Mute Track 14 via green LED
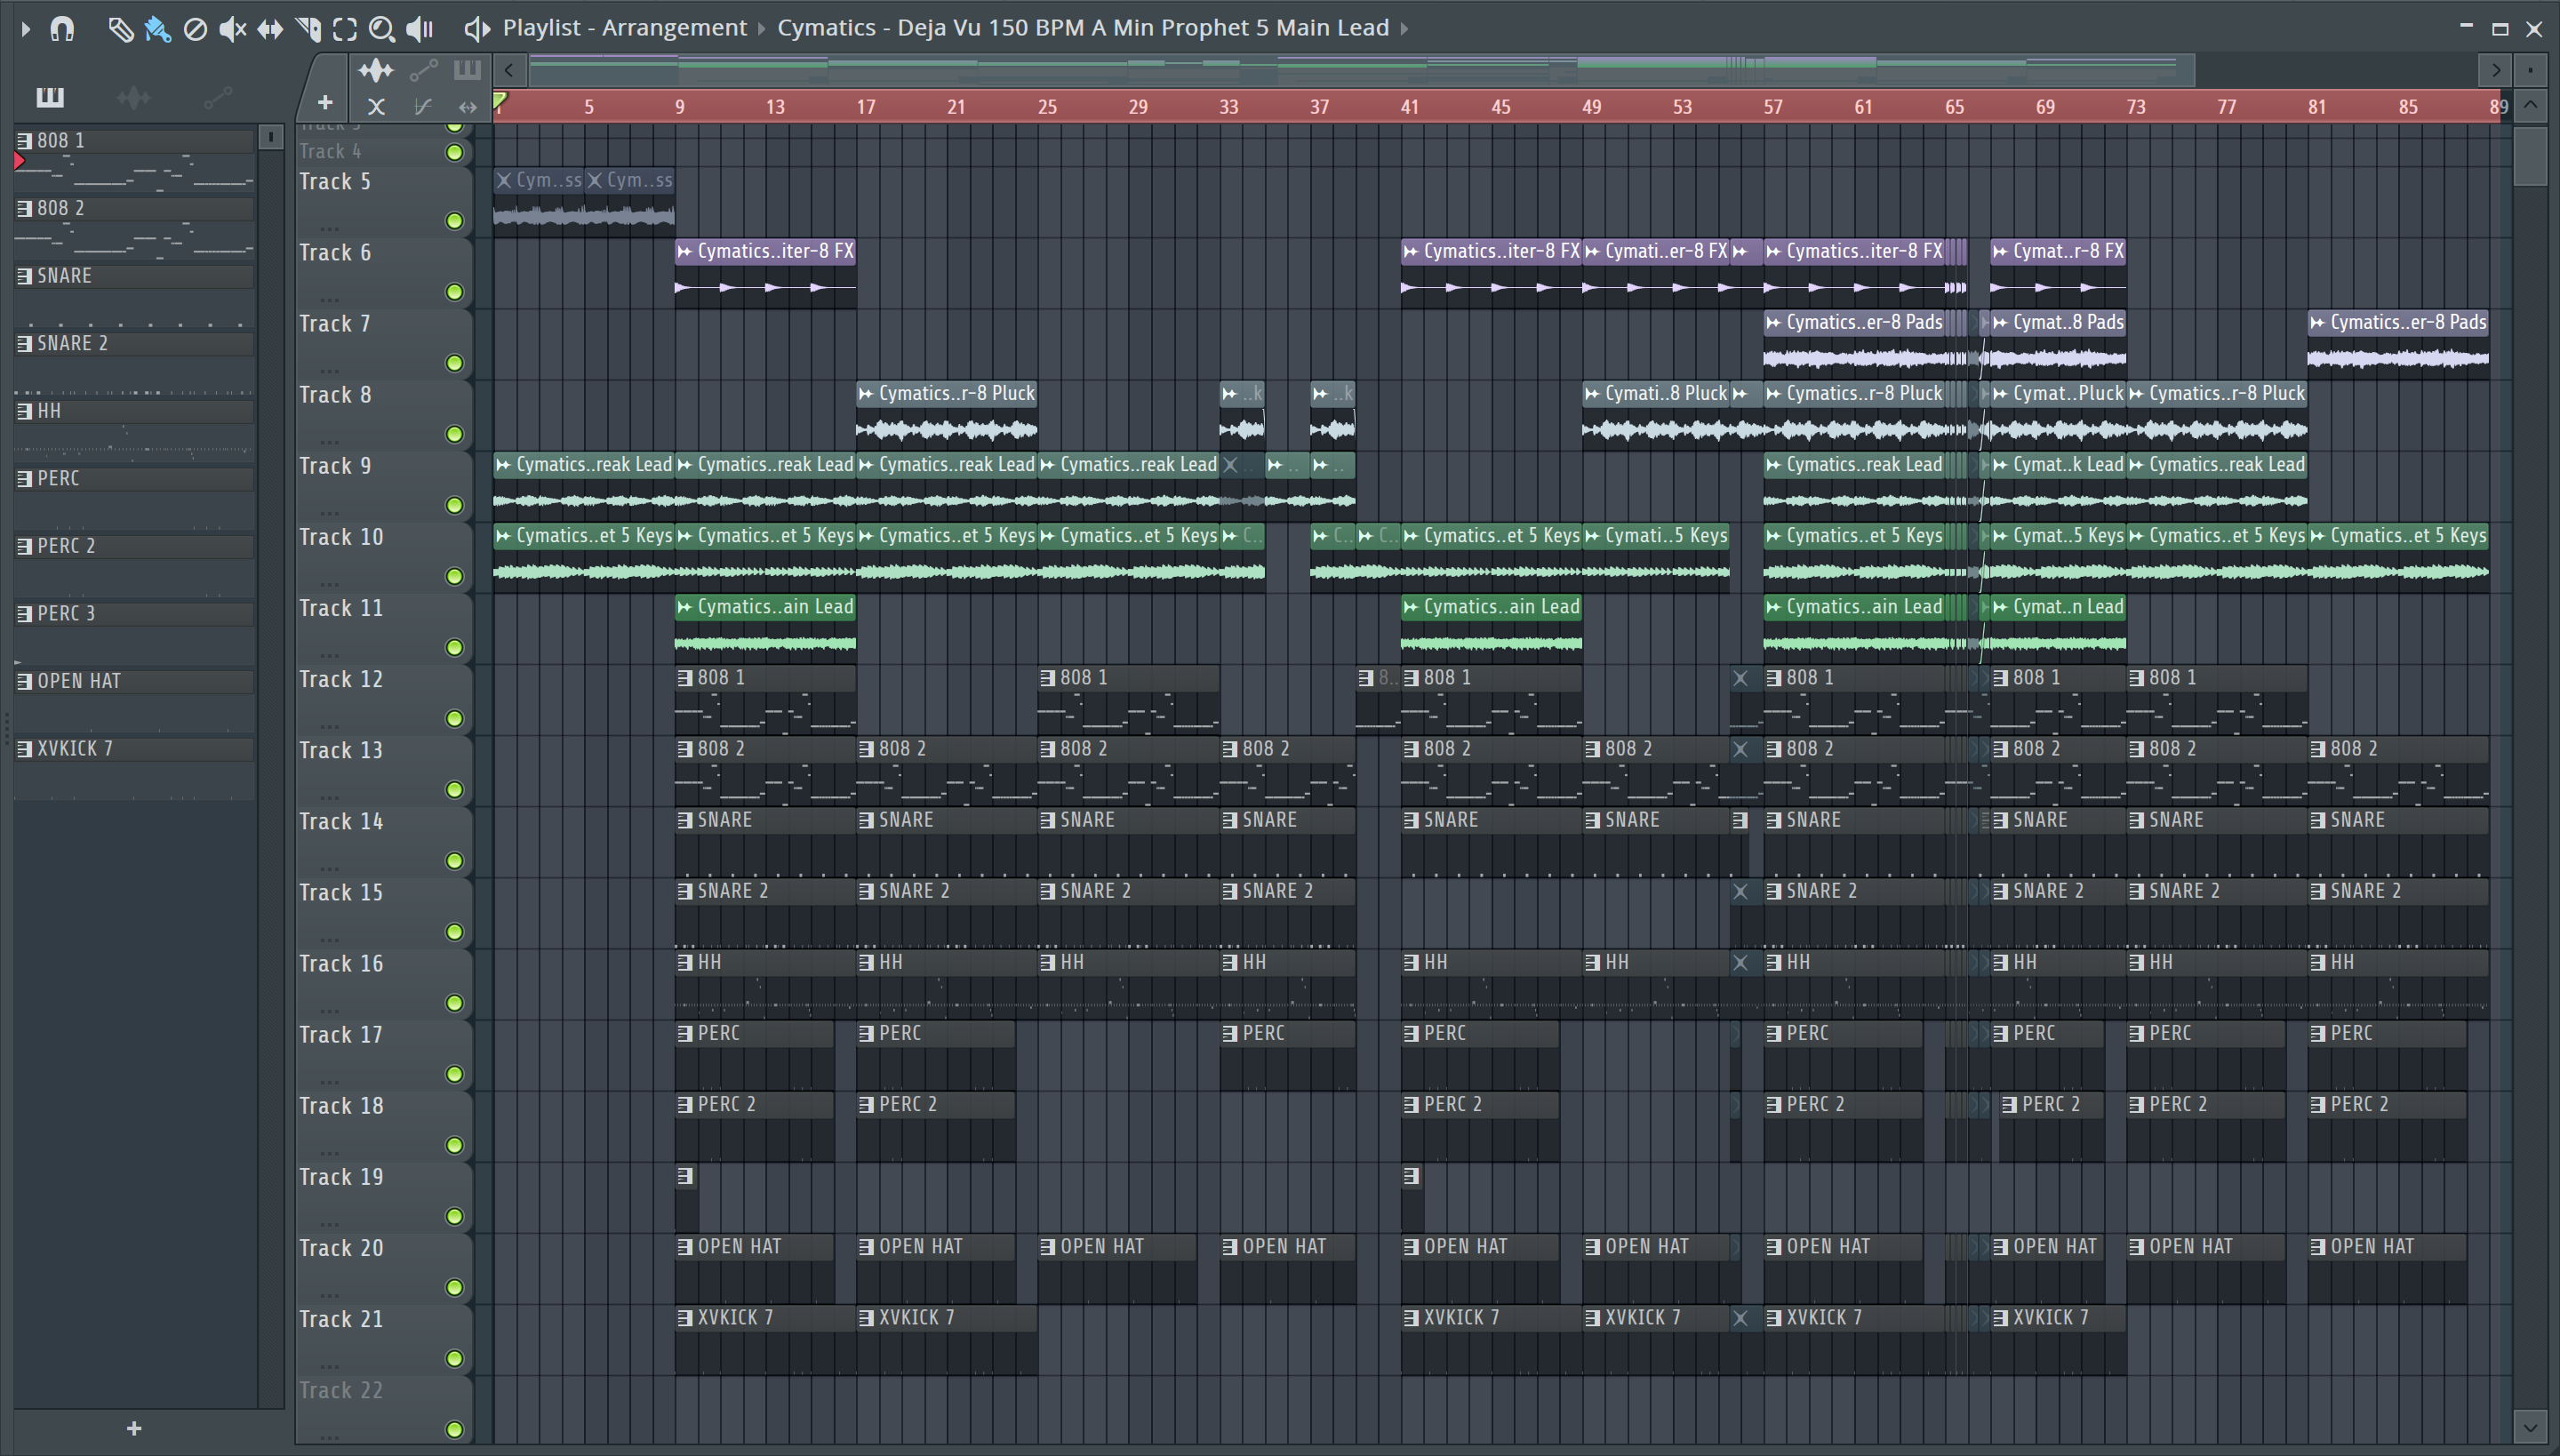The width and height of the screenshot is (2560, 1456). pos(455,861)
